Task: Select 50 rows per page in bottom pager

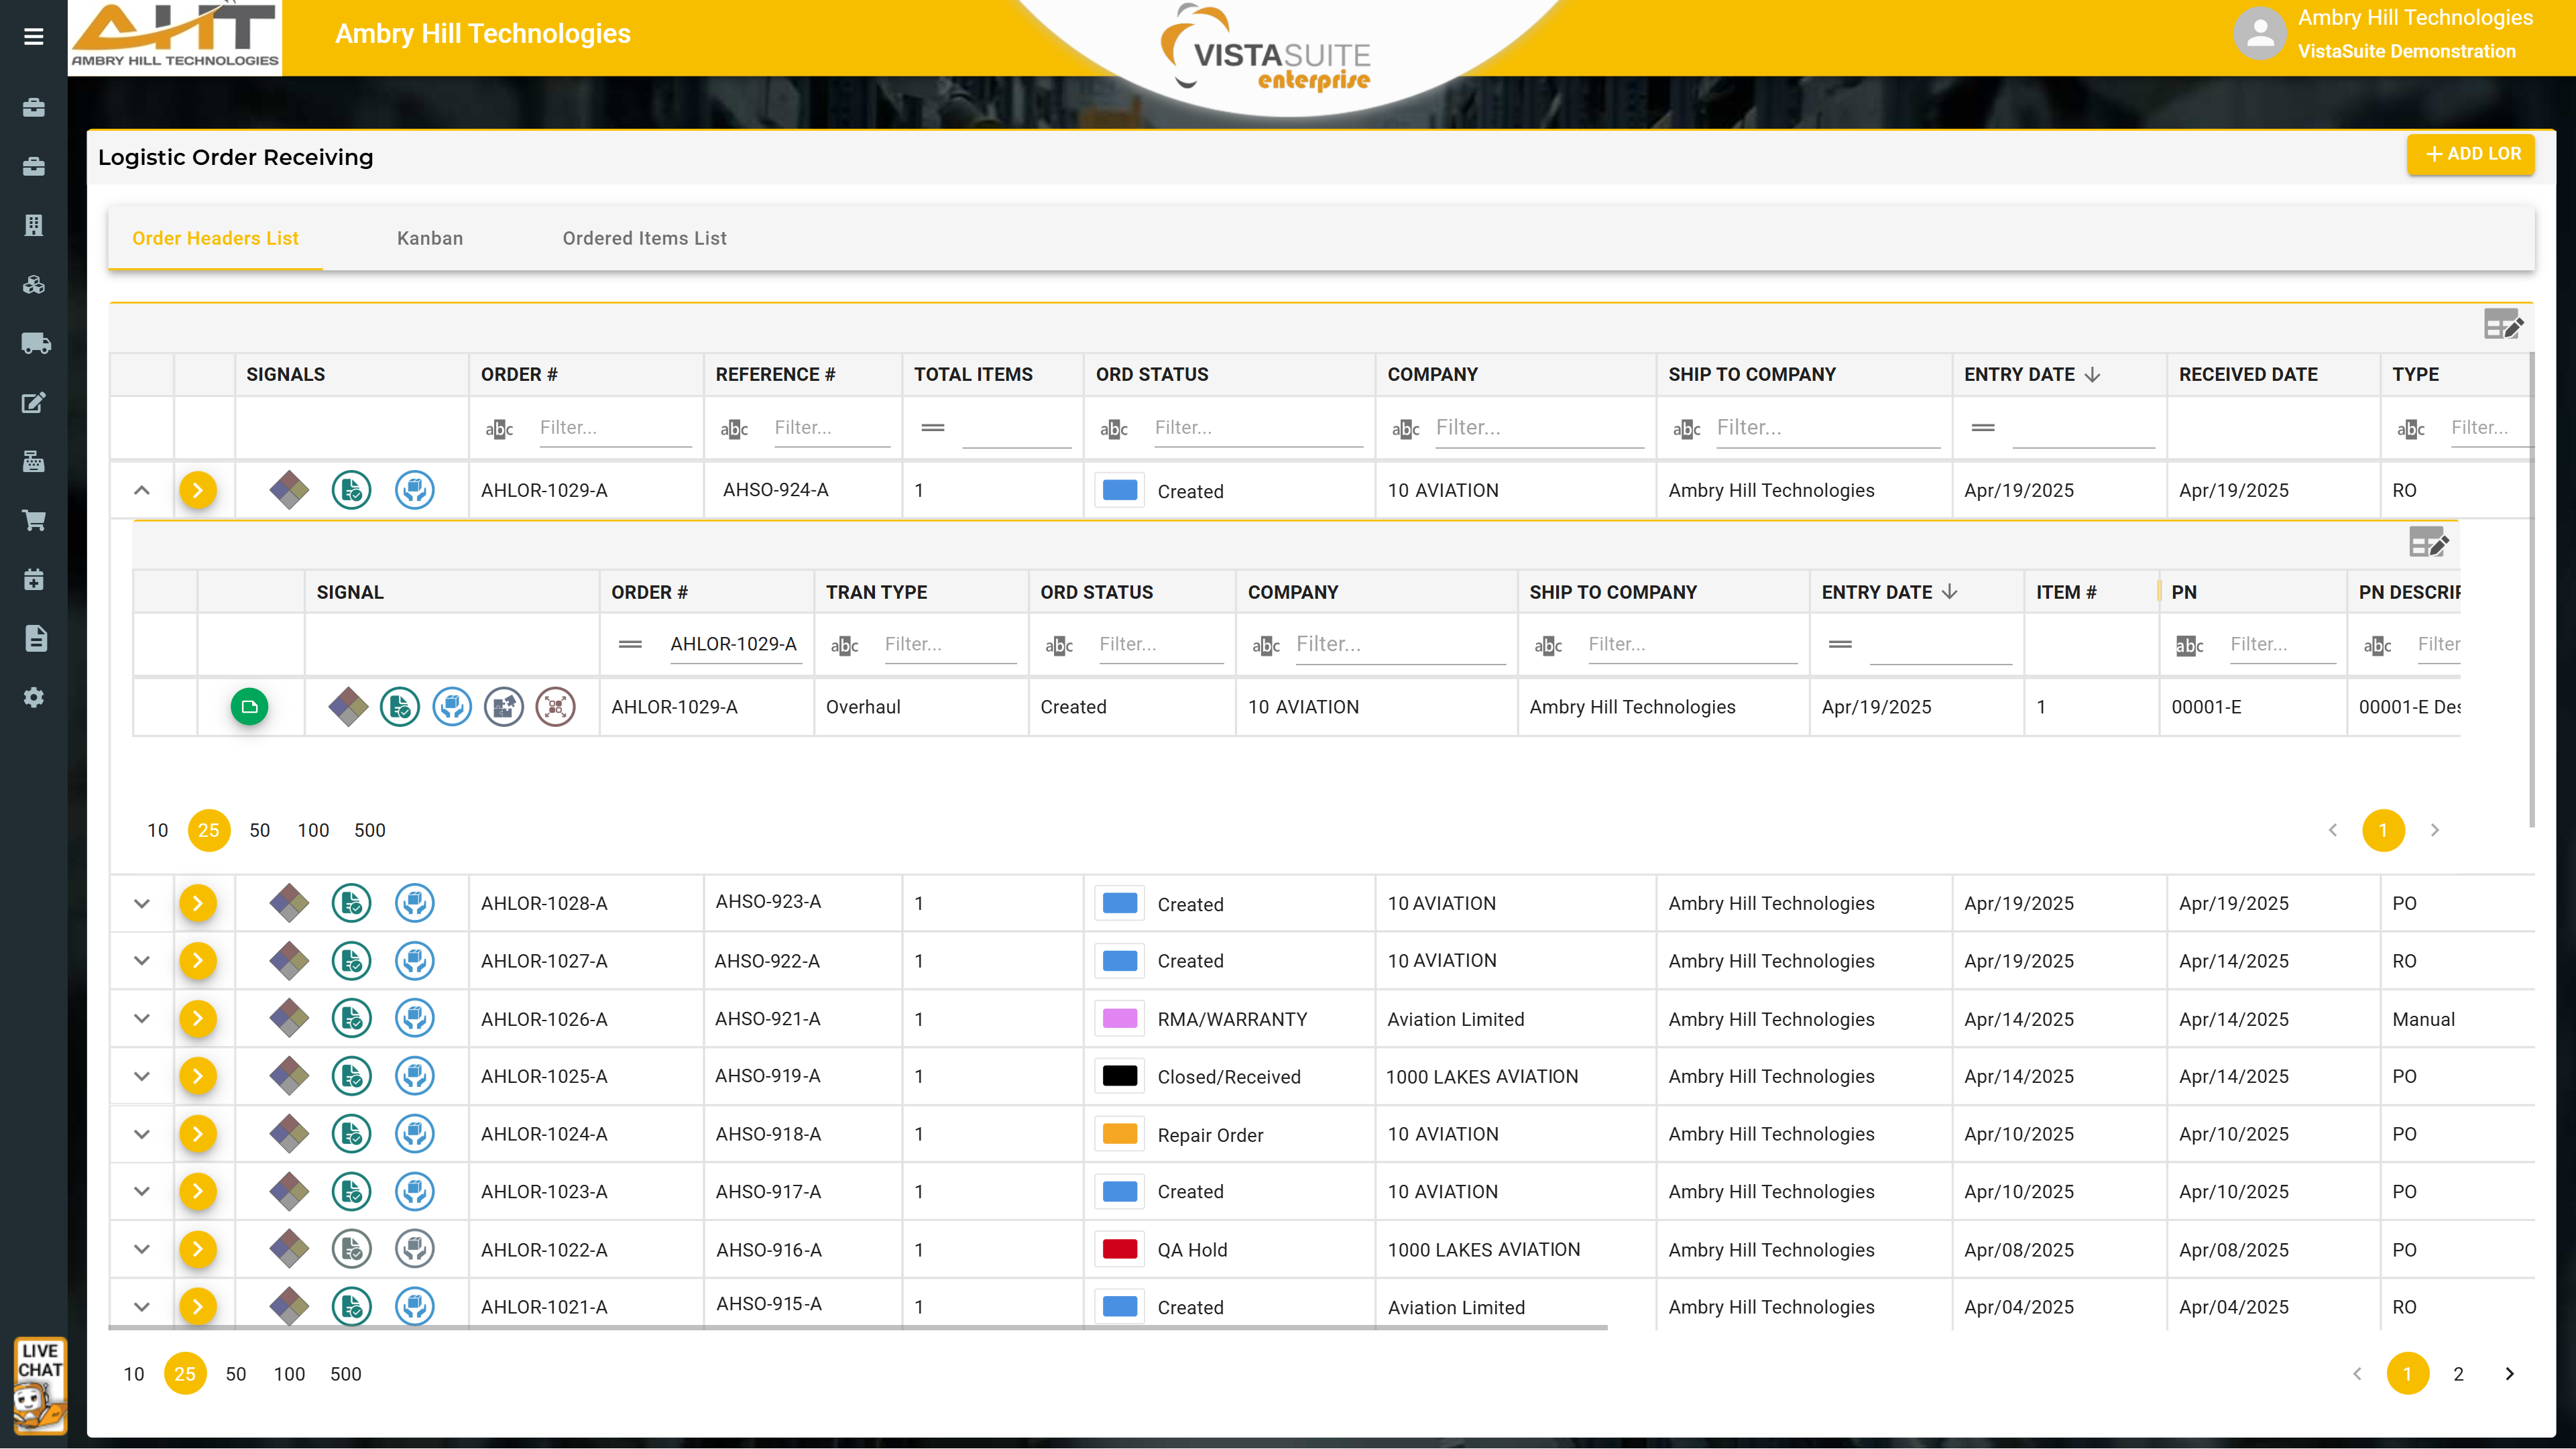Action: pos(236,1374)
